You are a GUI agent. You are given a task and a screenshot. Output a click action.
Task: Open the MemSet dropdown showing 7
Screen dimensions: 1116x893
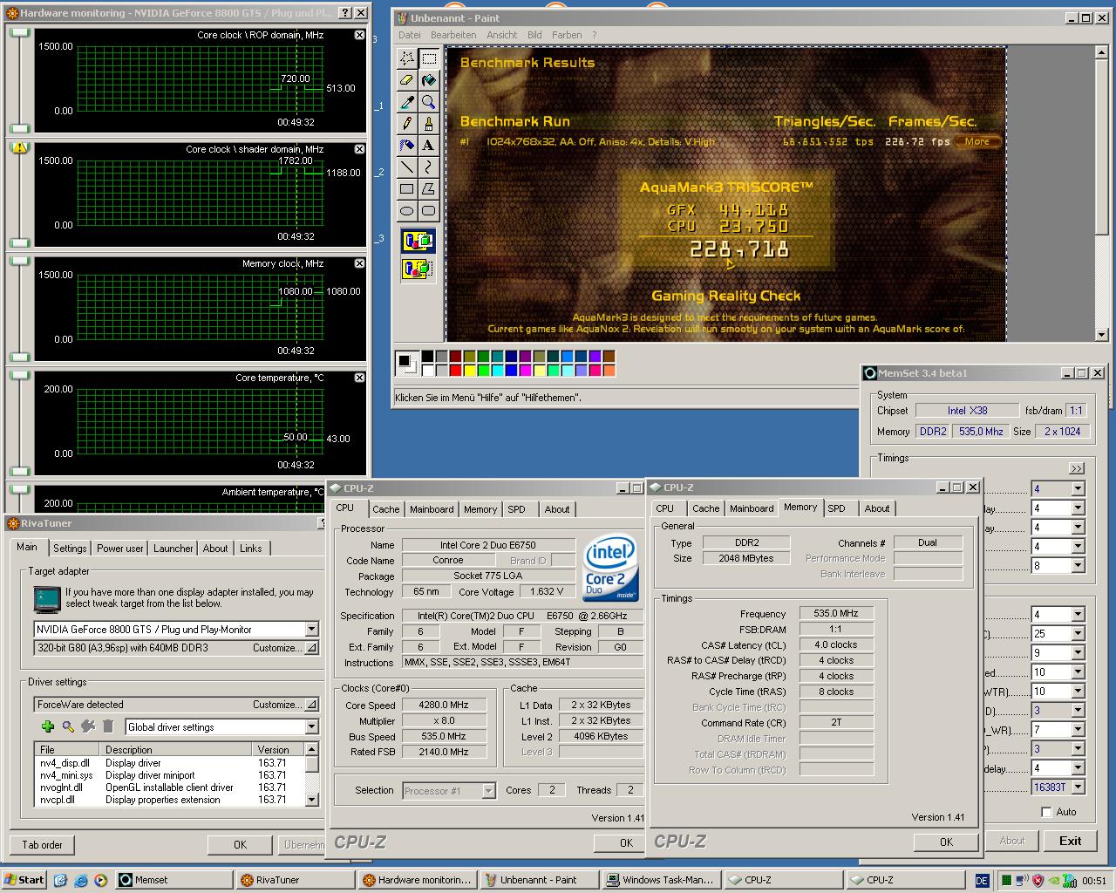1078,730
